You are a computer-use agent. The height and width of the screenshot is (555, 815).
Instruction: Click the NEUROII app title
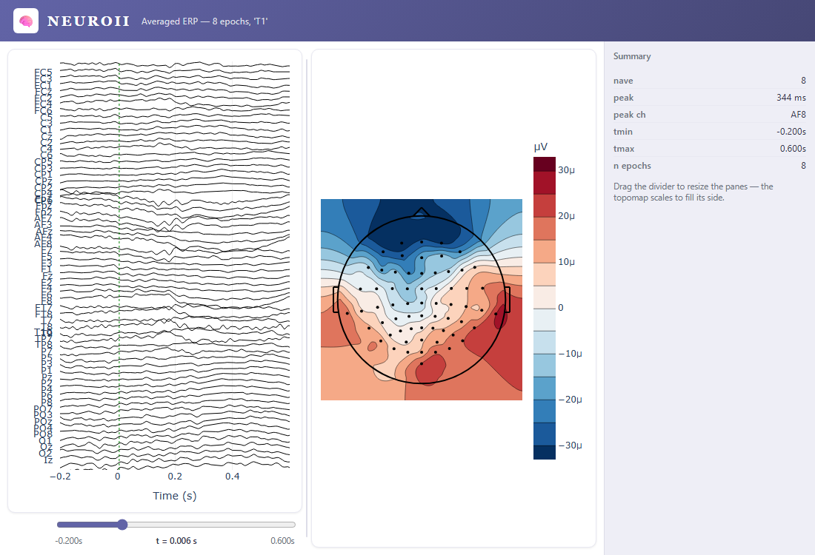[x=88, y=21]
